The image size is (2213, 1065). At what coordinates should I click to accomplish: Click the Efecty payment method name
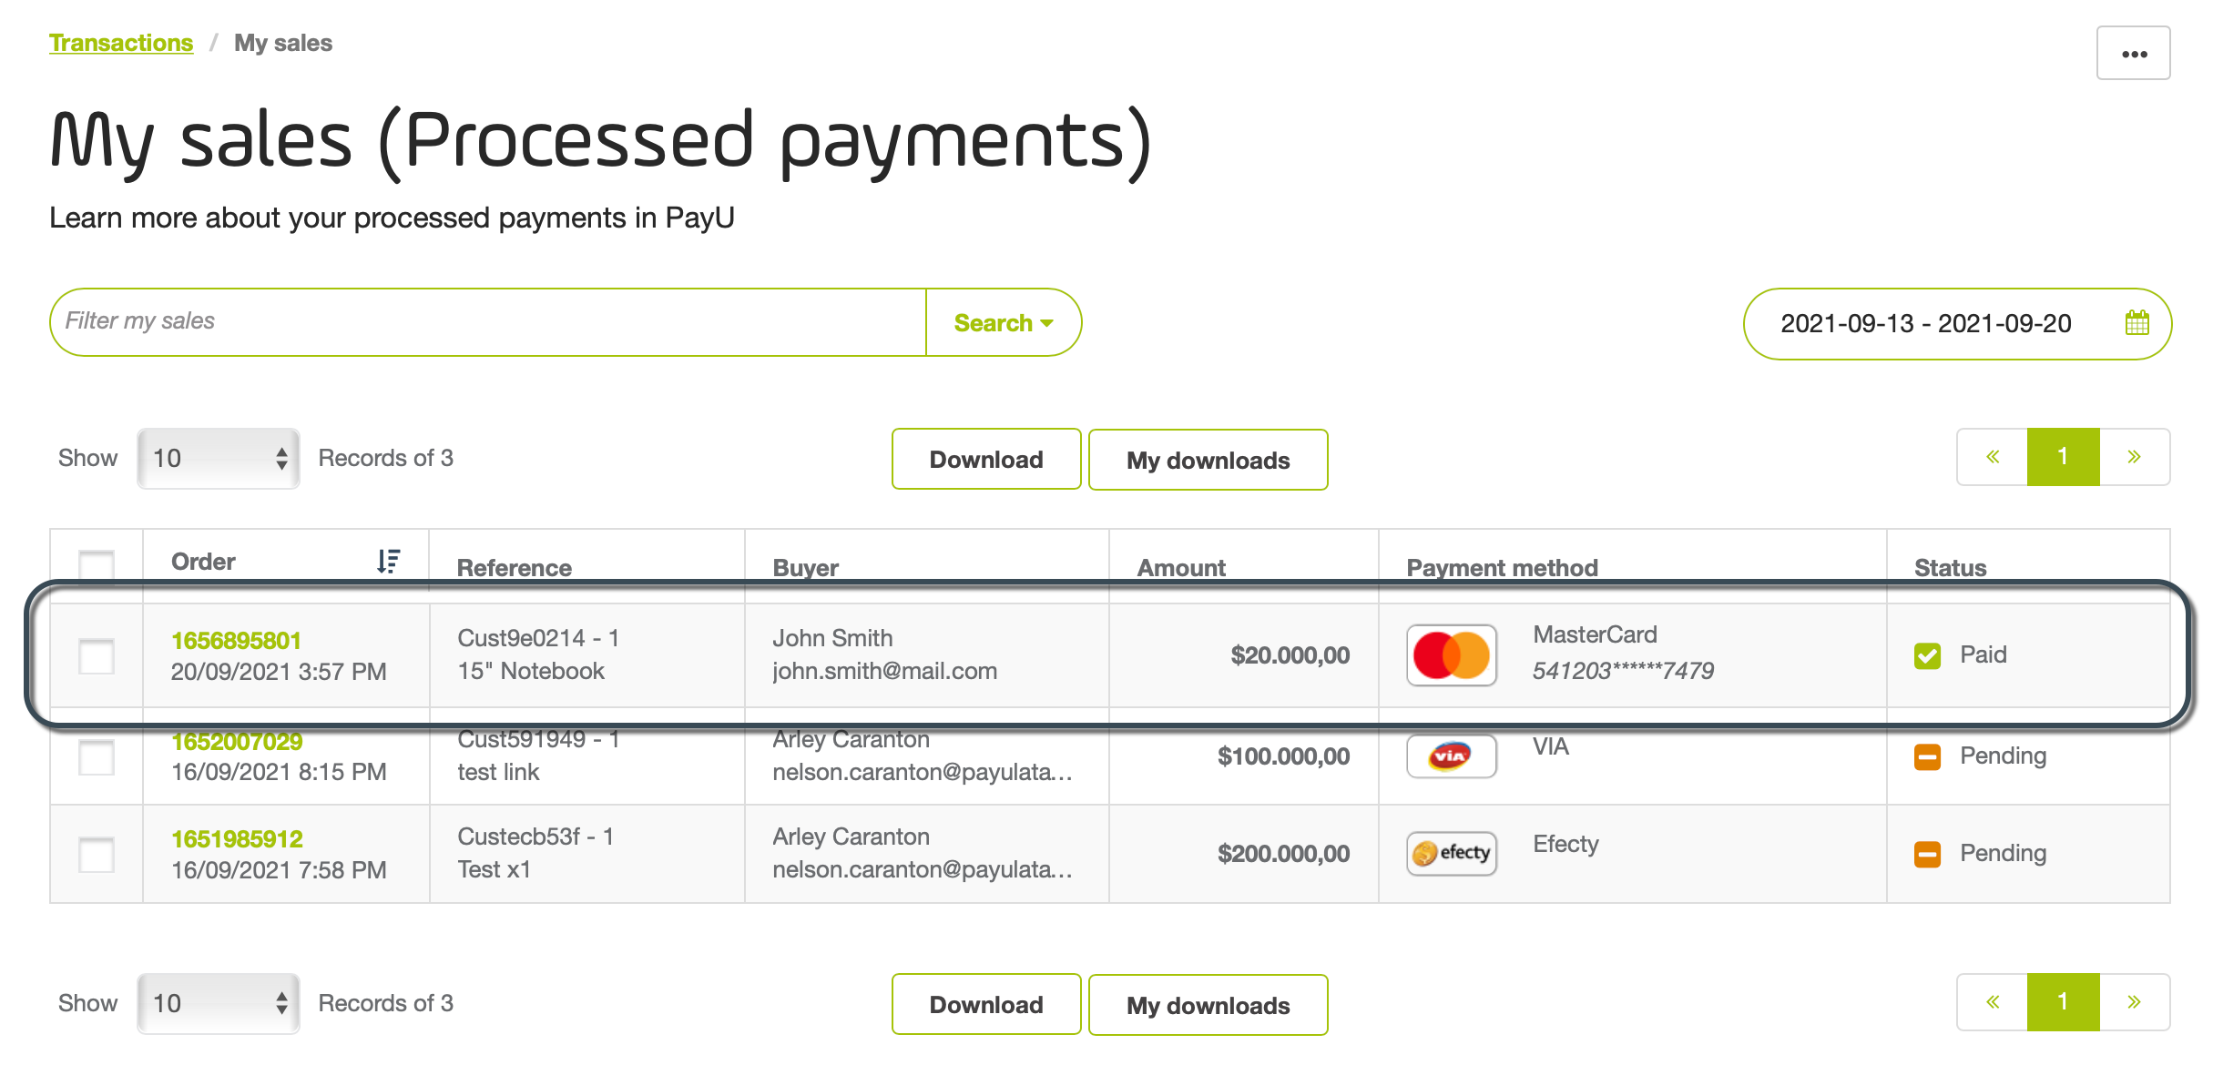point(1565,844)
